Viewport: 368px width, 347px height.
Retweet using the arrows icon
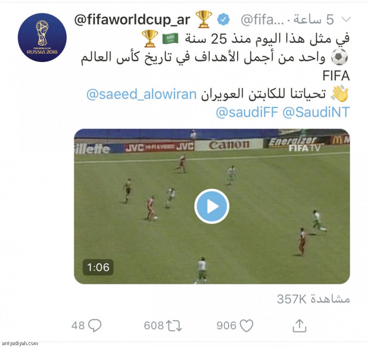(174, 326)
